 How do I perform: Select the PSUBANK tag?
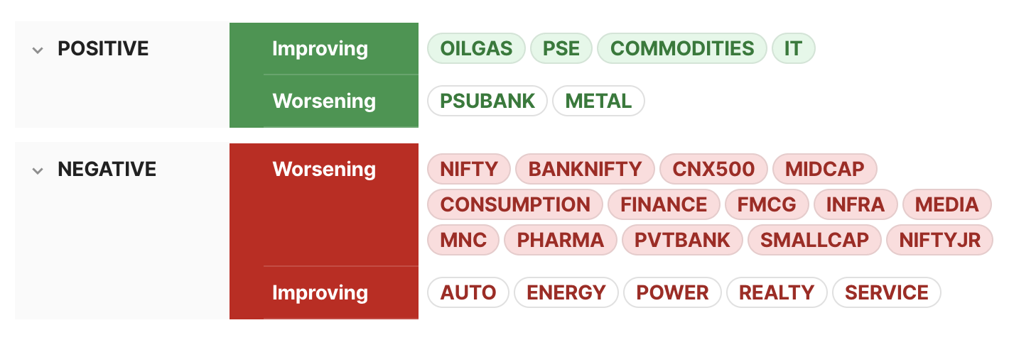click(x=487, y=101)
